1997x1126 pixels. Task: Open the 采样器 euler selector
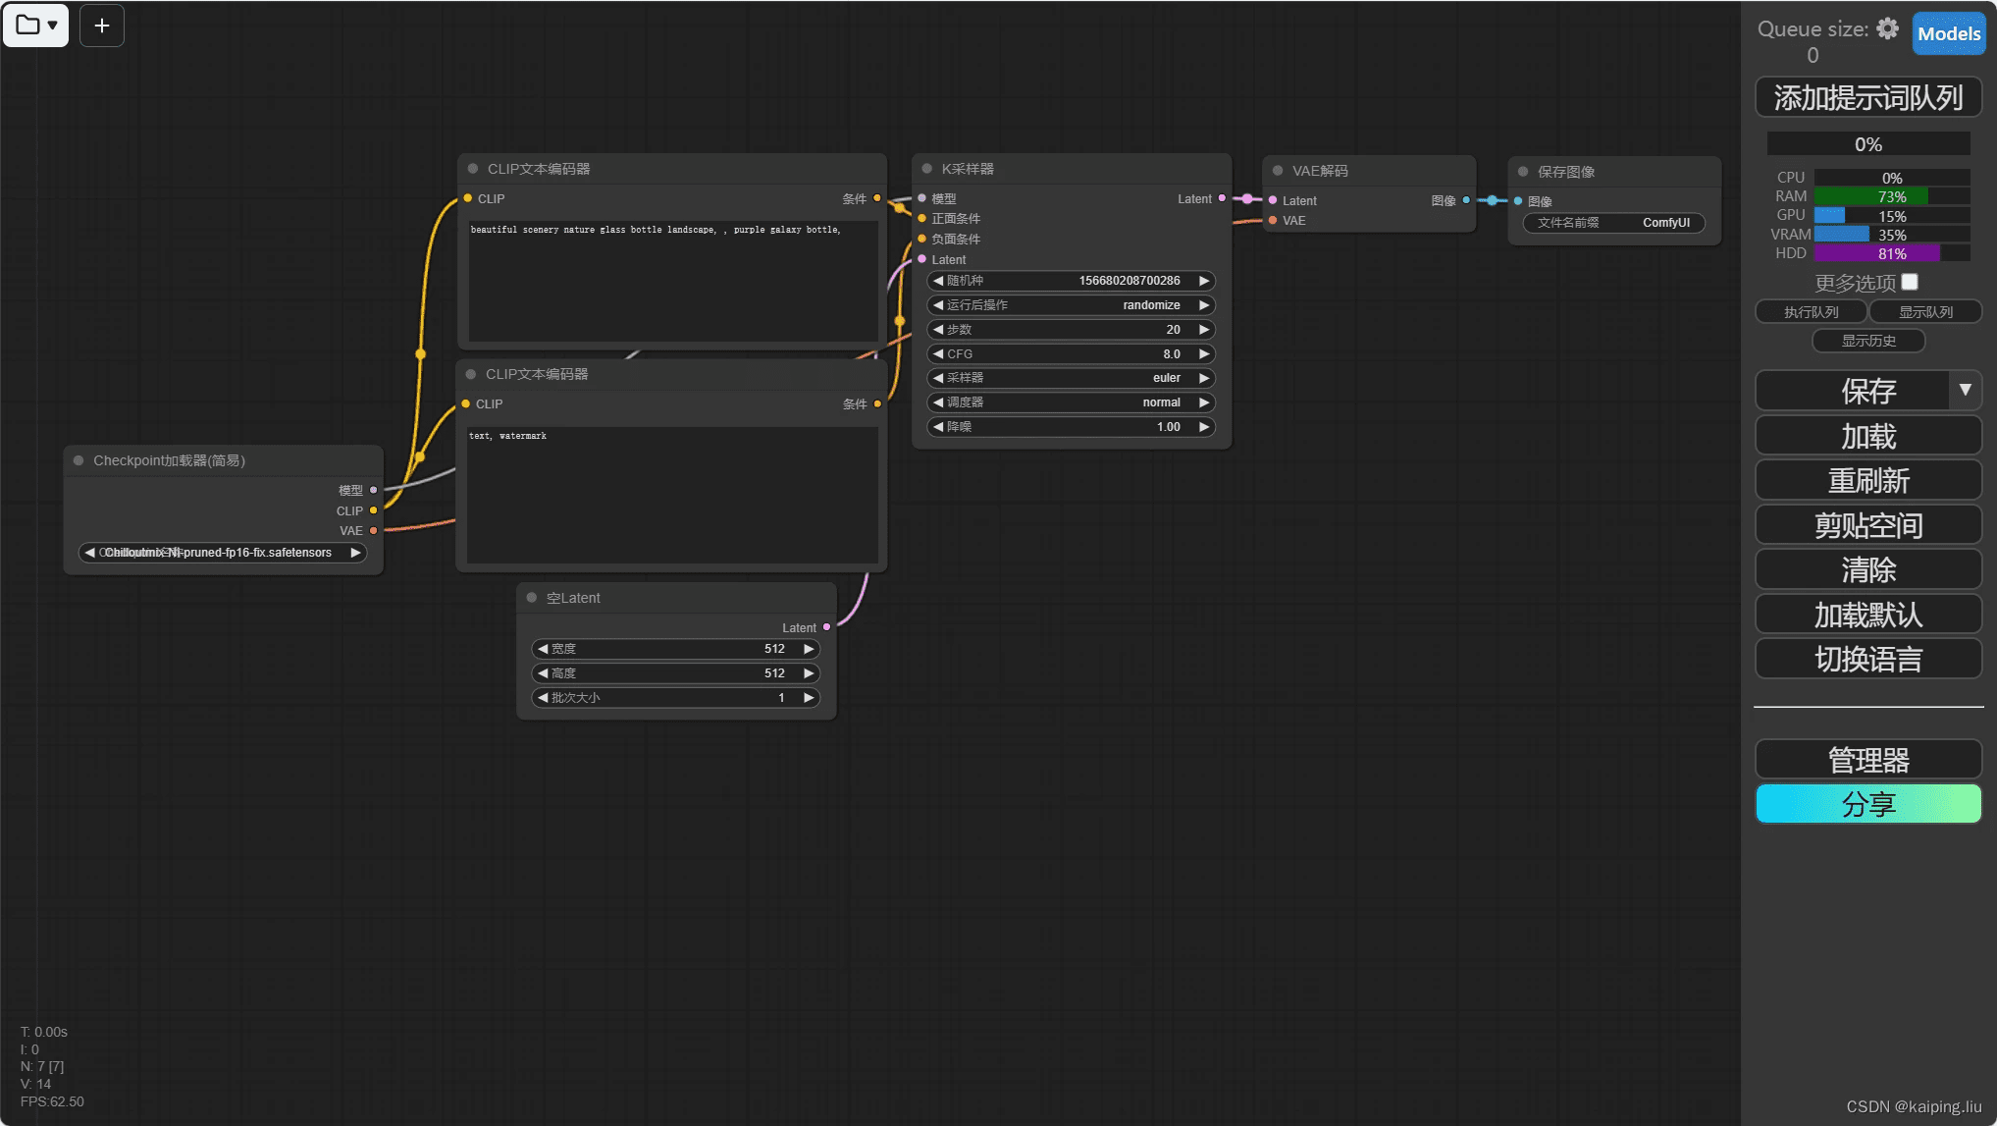point(1071,378)
